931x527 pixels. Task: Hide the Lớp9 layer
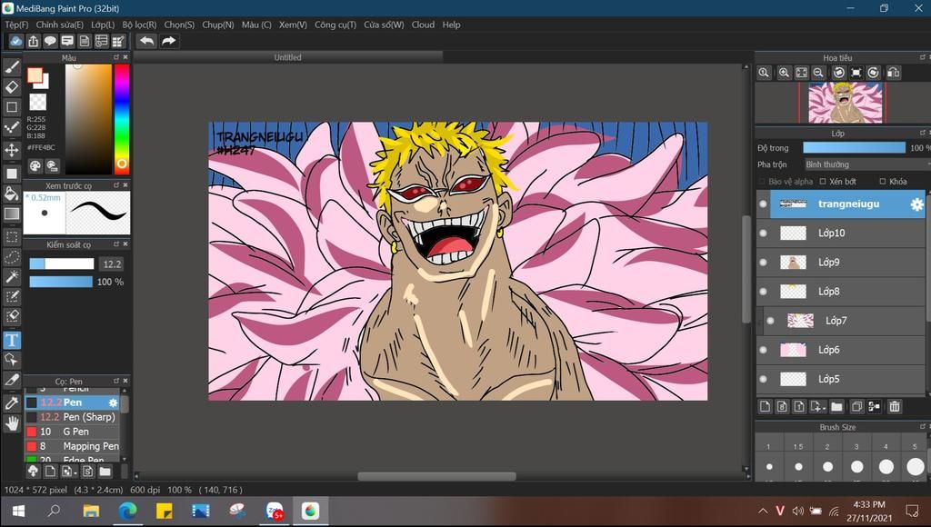(x=763, y=263)
